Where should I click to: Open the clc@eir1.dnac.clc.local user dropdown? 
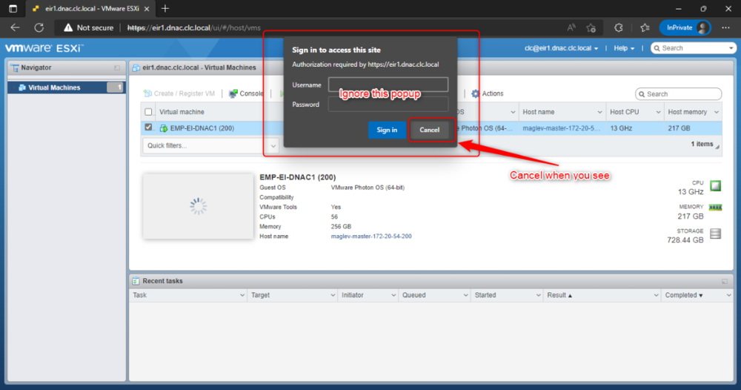pos(561,48)
